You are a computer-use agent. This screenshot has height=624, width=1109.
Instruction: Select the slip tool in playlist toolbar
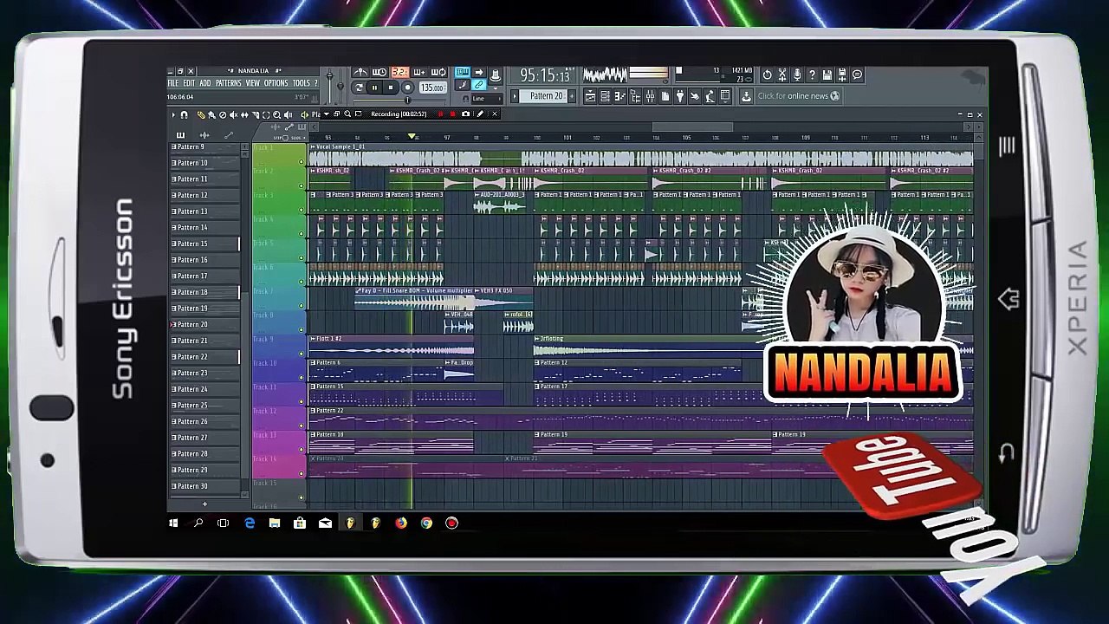click(x=244, y=114)
